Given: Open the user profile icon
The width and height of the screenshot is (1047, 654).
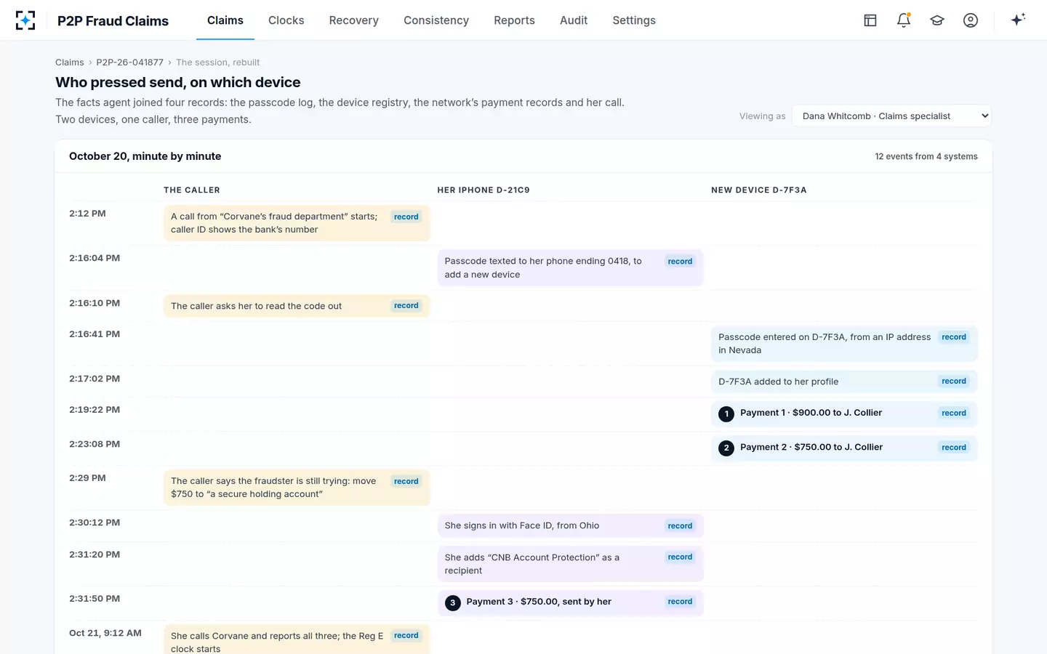Looking at the screenshot, I should (x=971, y=20).
